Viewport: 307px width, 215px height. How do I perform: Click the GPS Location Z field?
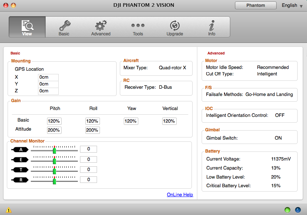tap(48, 91)
